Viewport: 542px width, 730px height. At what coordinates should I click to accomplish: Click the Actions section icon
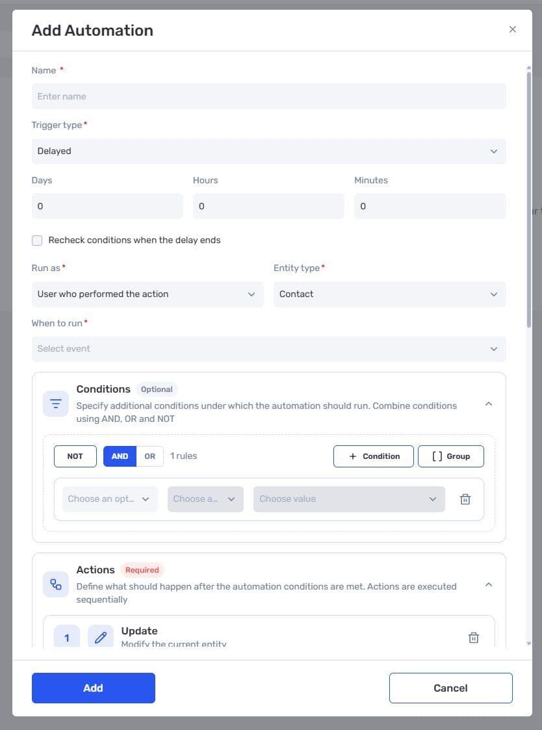coord(56,584)
